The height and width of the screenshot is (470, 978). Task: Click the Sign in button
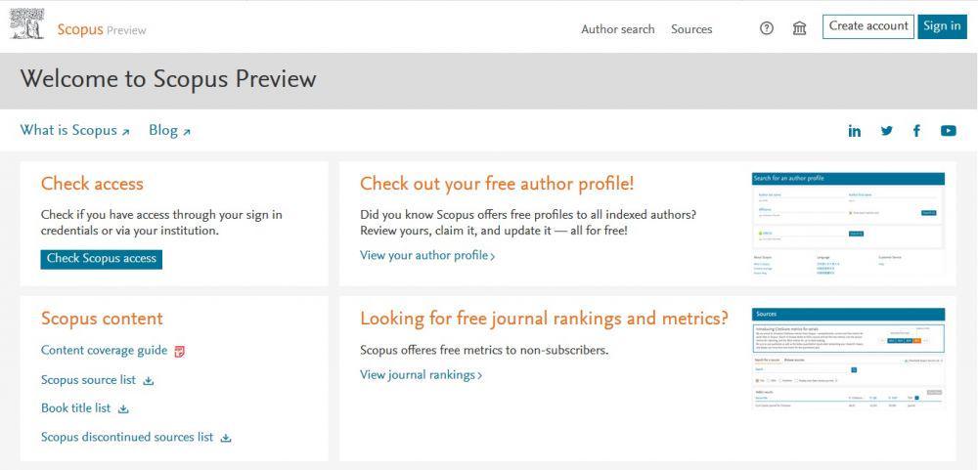point(942,26)
